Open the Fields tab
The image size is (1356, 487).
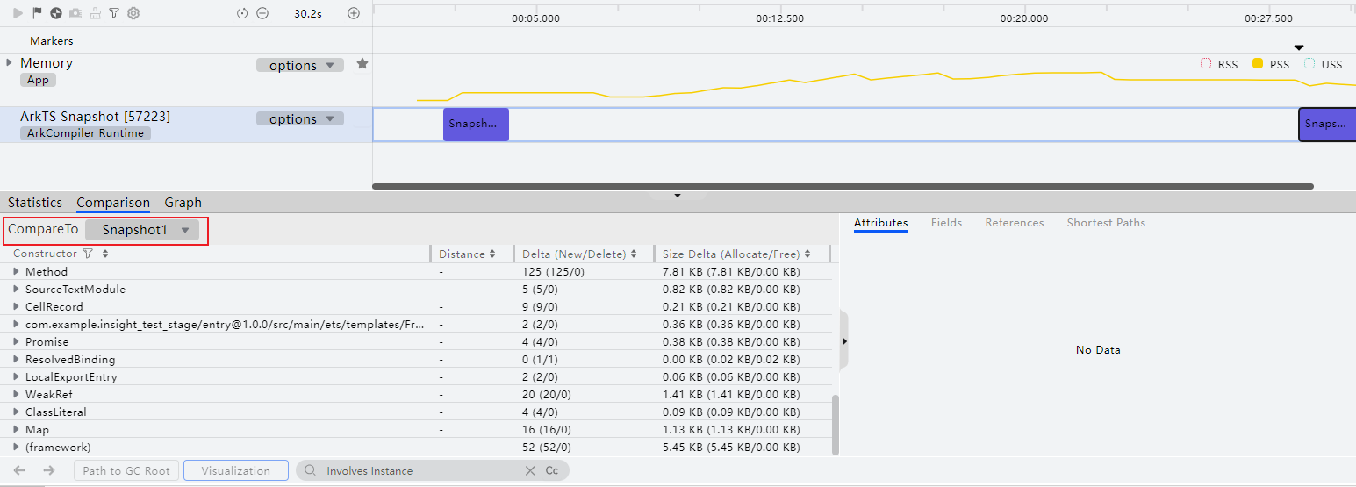pos(946,223)
